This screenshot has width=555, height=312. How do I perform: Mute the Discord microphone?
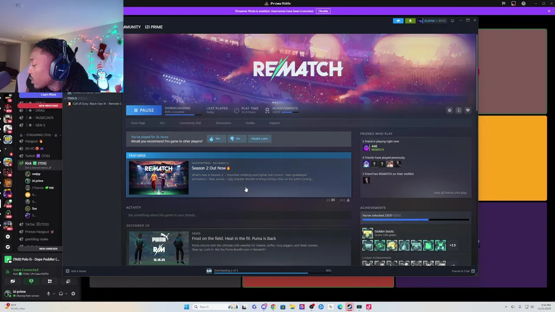pos(48,294)
